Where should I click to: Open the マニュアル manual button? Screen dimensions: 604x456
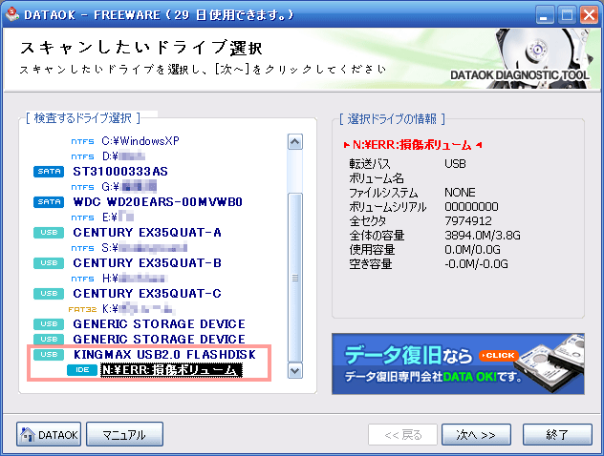[124, 434]
